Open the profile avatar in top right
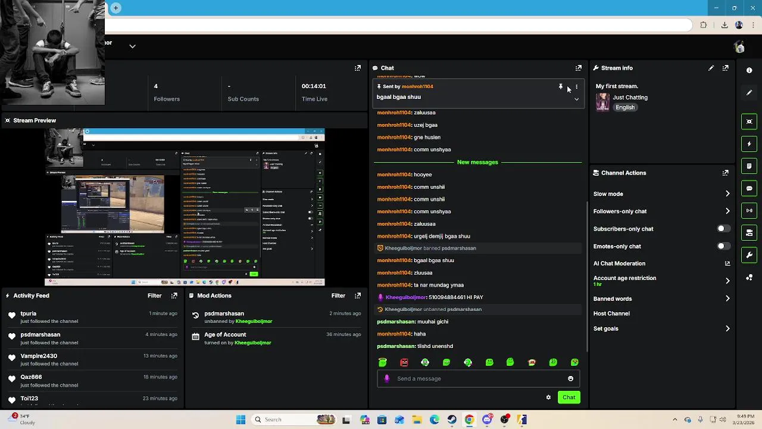 click(x=739, y=47)
